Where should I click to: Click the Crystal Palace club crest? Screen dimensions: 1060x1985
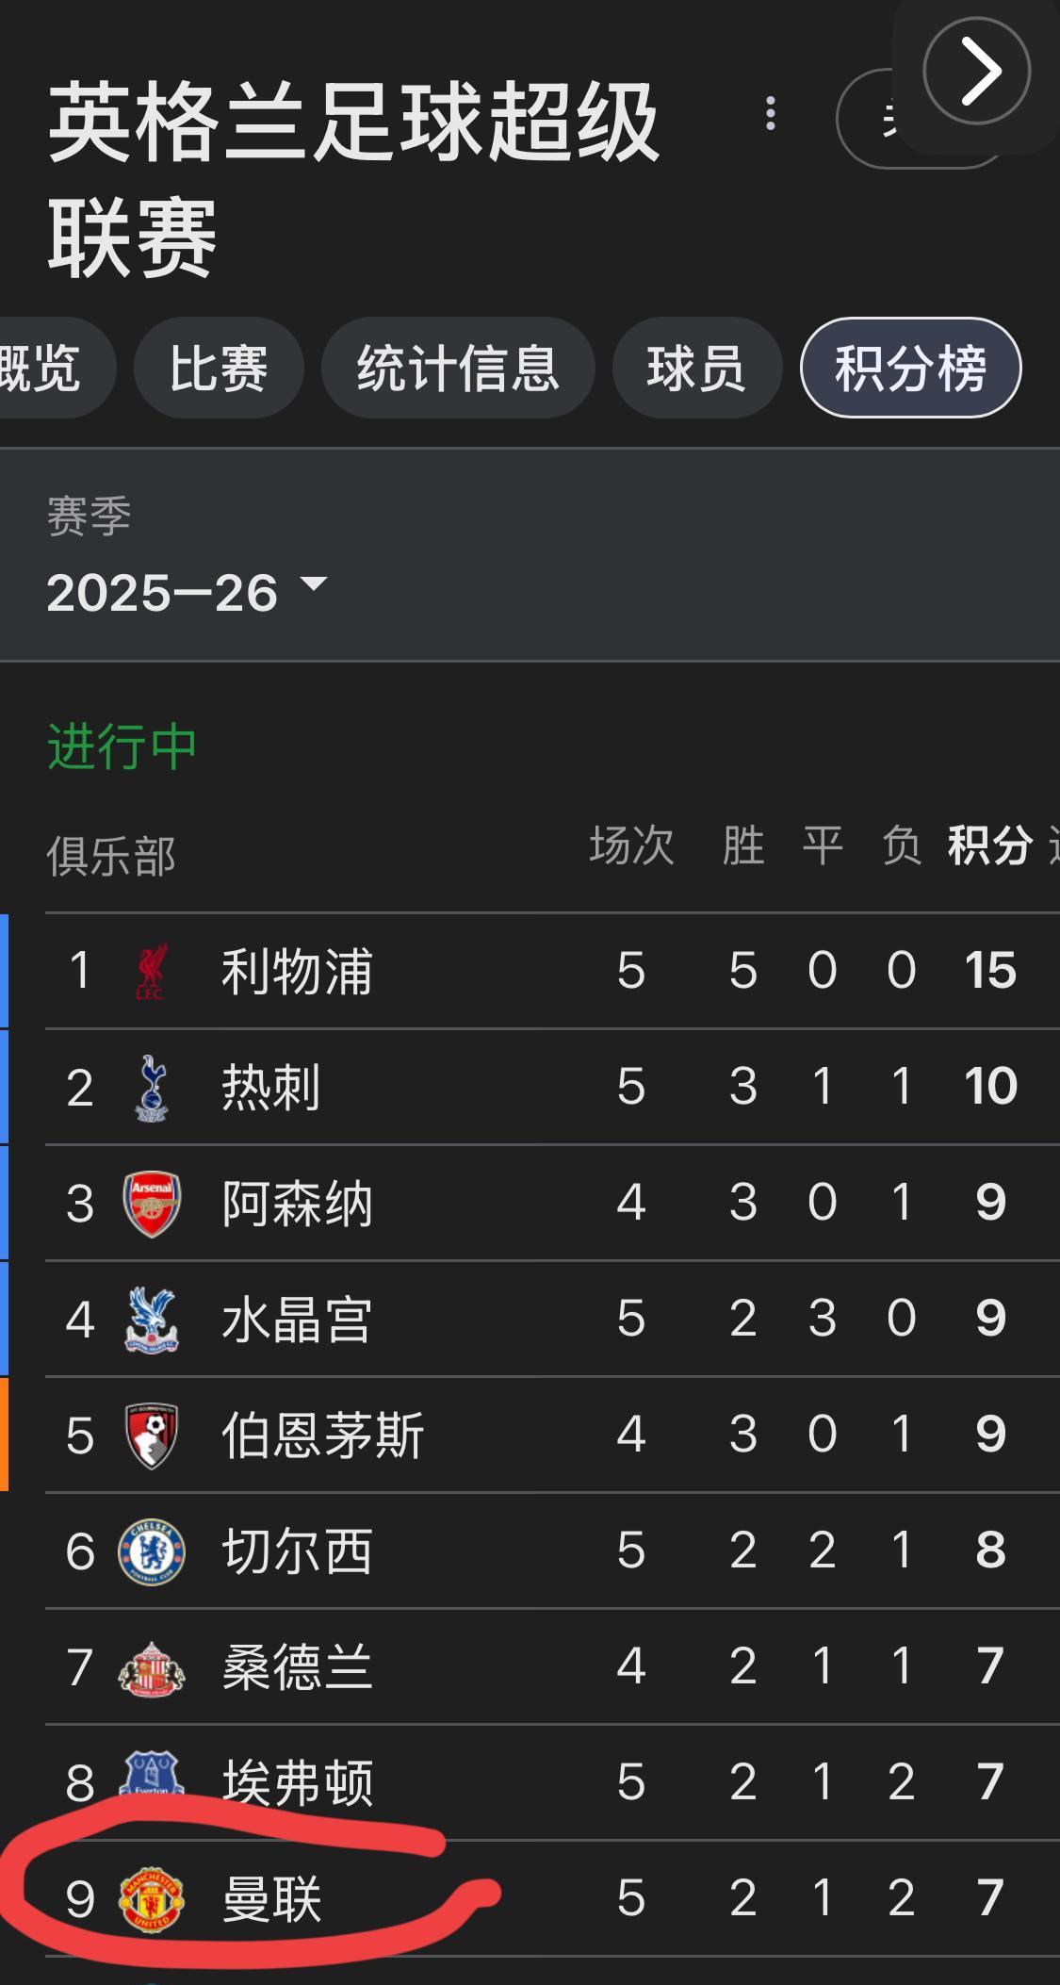pyautogui.click(x=152, y=1320)
